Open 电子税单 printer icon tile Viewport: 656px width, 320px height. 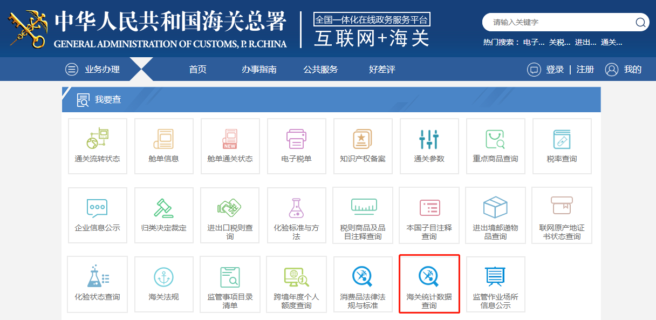click(297, 146)
